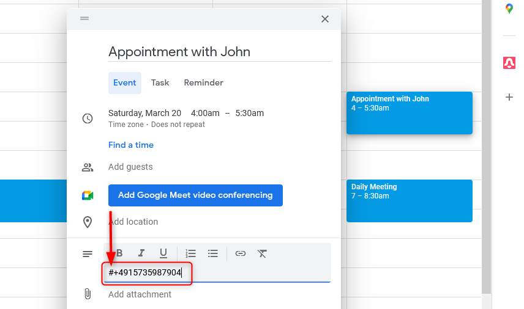
Task: Open the 4:00am start time dropdown
Action: pos(205,114)
